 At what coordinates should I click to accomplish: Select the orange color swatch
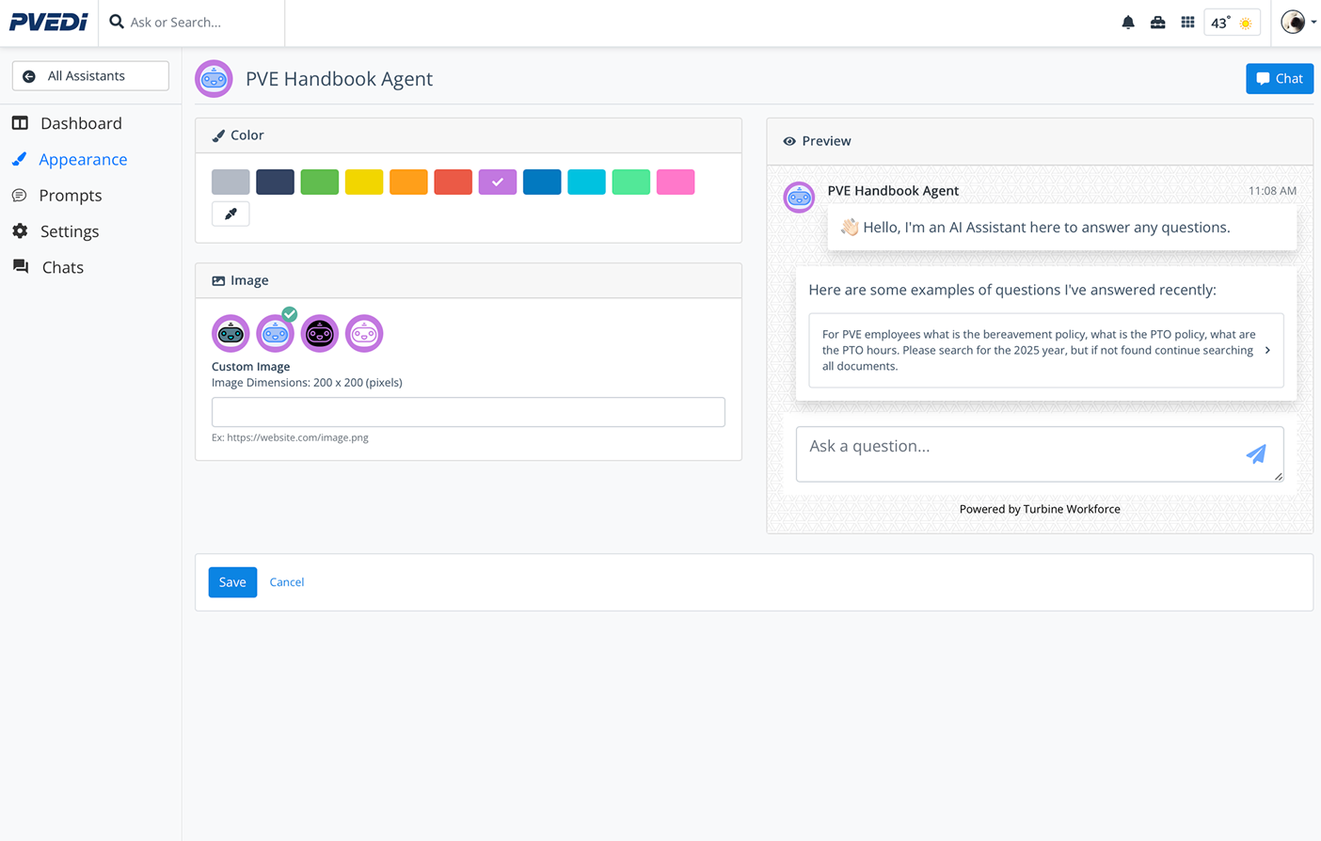408,182
